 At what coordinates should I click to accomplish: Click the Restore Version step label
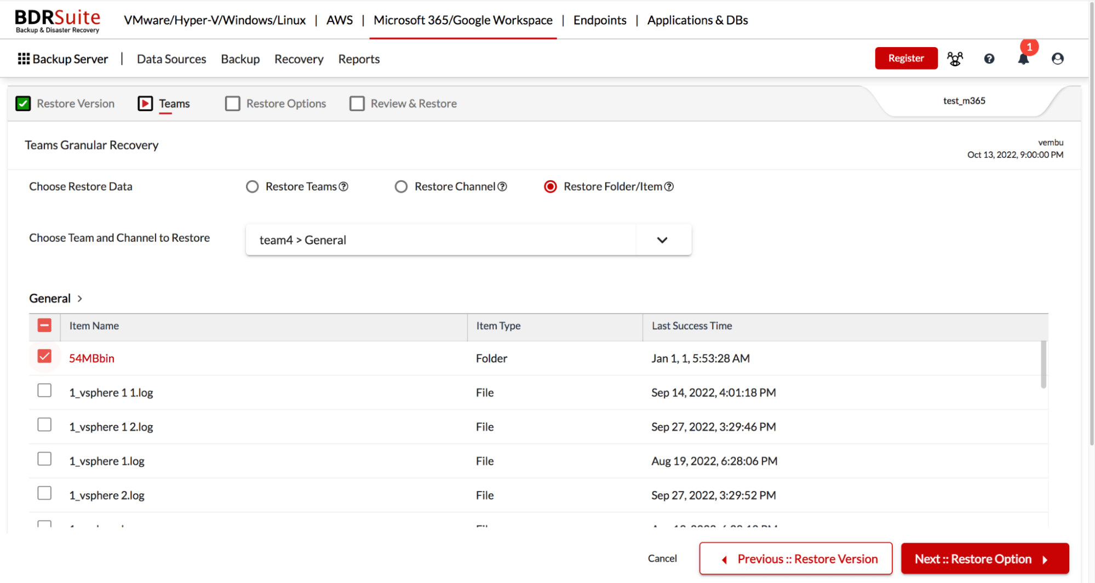76,104
